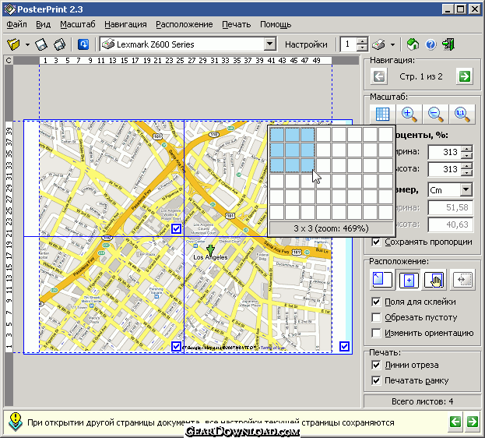485x438 pixels.
Task: Go to next page with green right arrow
Action: 465,76
